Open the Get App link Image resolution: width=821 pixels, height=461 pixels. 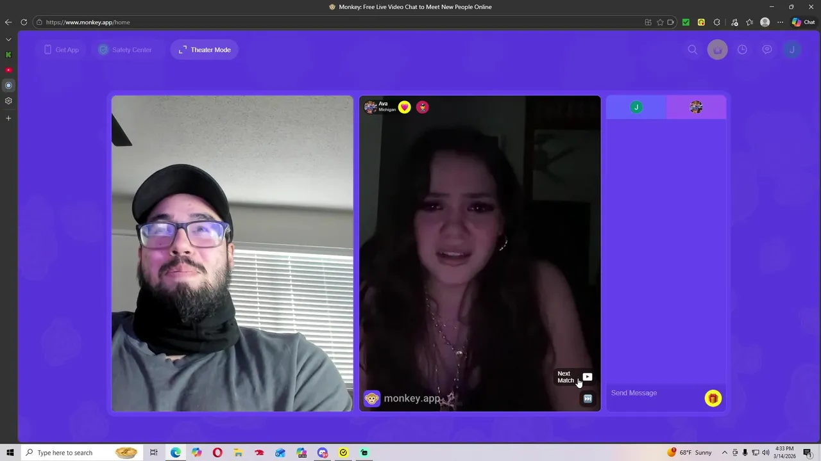point(62,50)
